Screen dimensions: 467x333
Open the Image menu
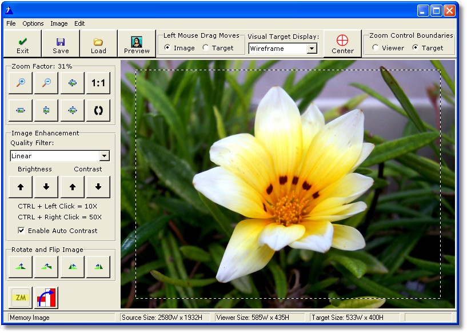(59, 23)
